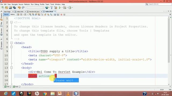Image resolution: width=172 pixels, height=96 pixels.
Task: Click the globe browser icon in toolbar
Action: (47, 7)
